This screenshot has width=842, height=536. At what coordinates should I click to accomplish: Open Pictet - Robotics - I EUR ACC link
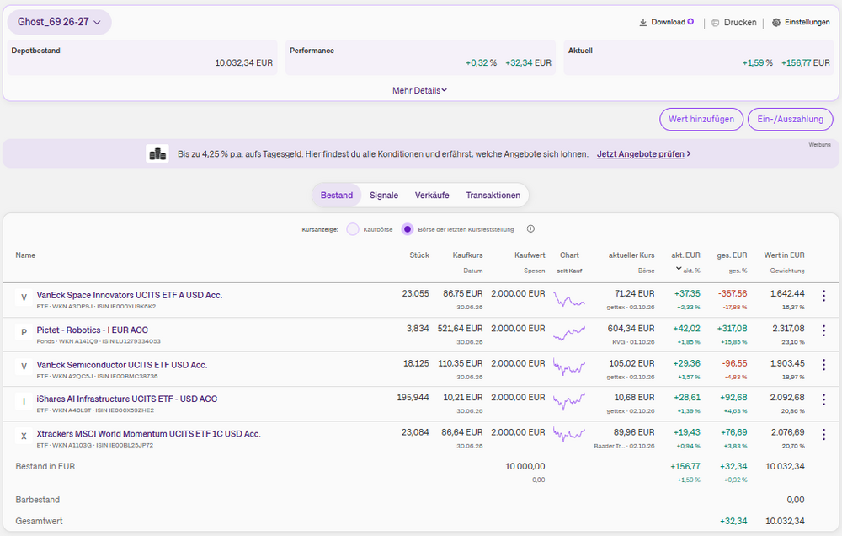pyautogui.click(x=93, y=330)
